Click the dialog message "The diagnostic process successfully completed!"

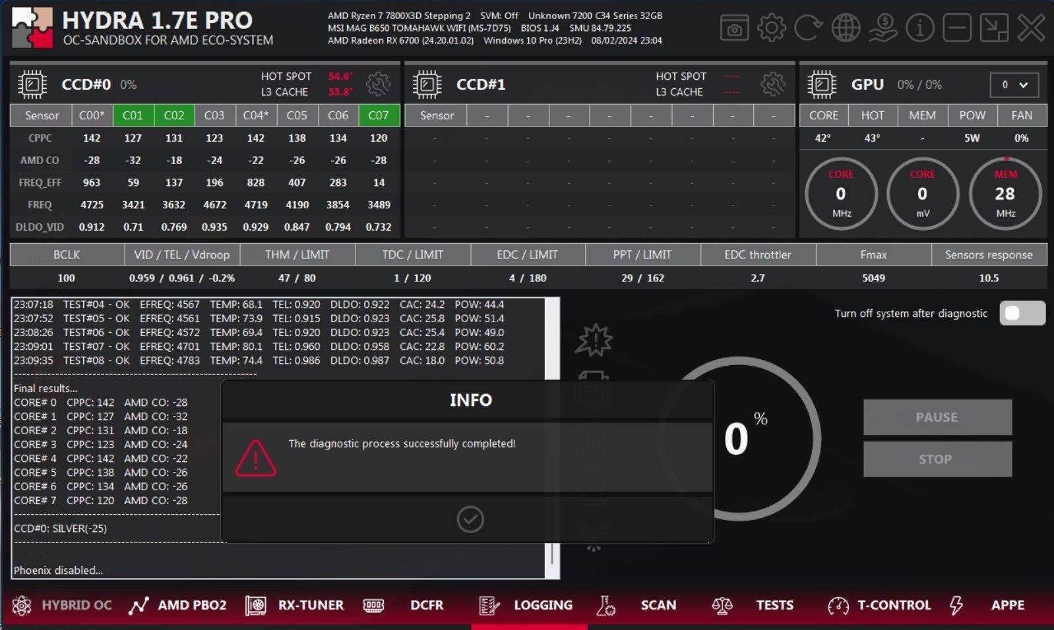point(402,444)
